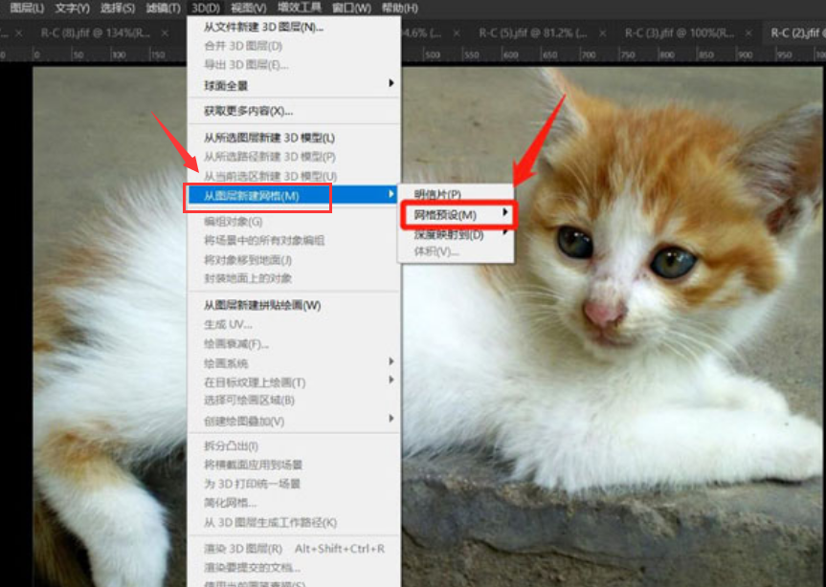Select 选择可绘画区域(B)
This screenshot has width=826, height=587.
(294, 401)
